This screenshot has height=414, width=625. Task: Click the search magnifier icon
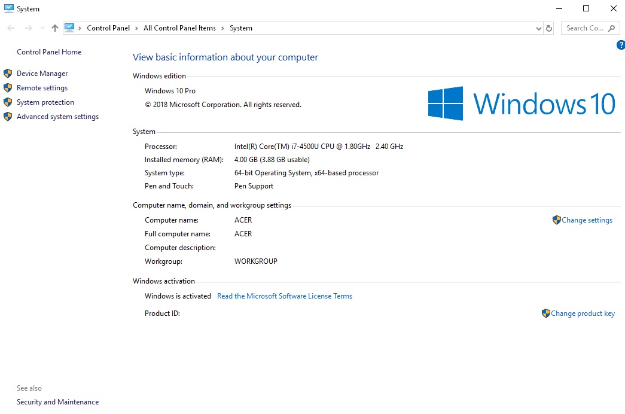(x=611, y=28)
